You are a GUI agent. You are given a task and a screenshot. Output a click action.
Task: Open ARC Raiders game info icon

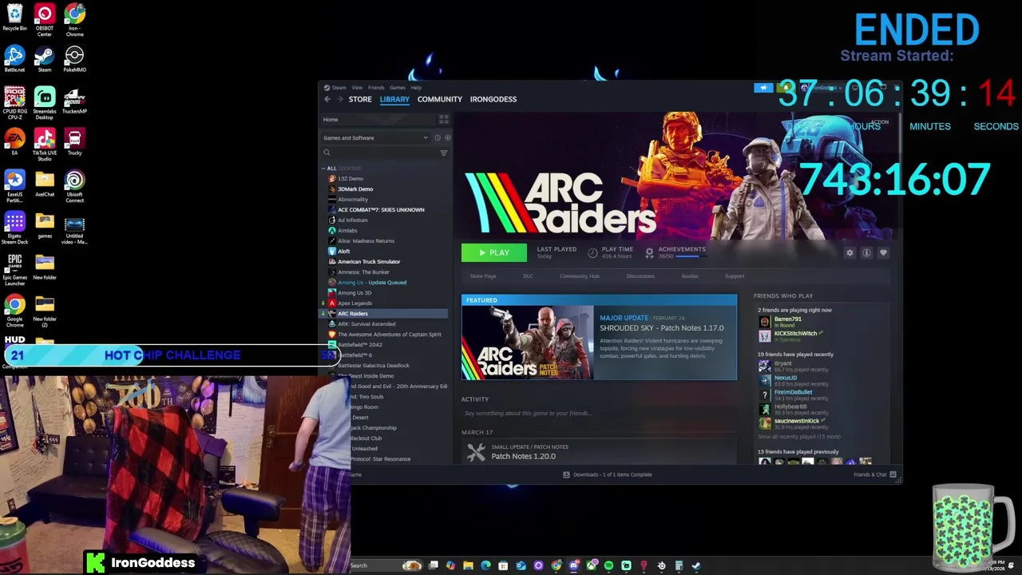point(866,252)
